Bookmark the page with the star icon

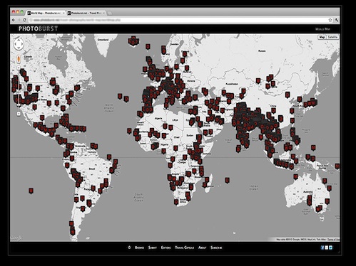(x=330, y=20)
